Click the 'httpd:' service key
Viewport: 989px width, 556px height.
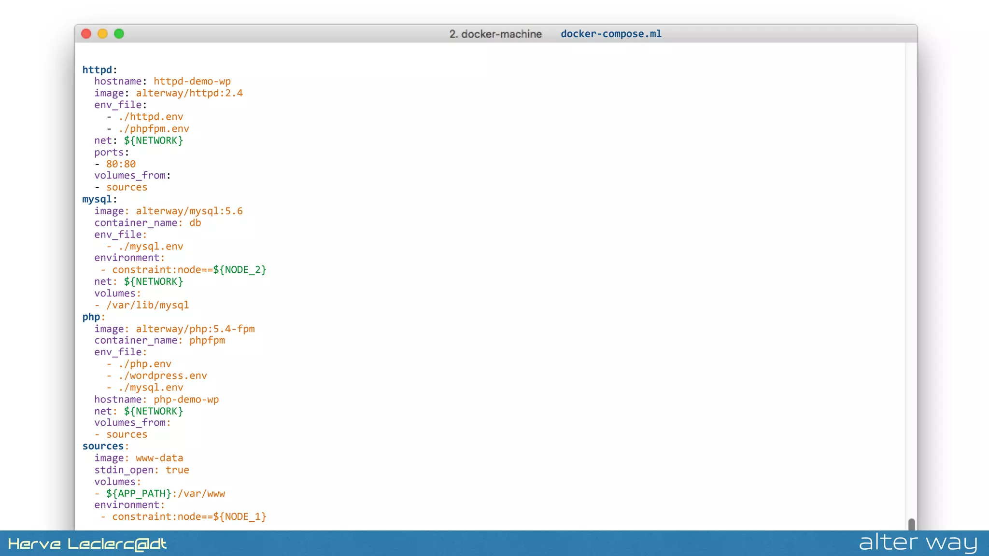tap(99, 69)
